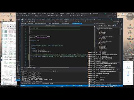
Task: Click the green feedback icon in back window
Action: click(x=105, y=14)
